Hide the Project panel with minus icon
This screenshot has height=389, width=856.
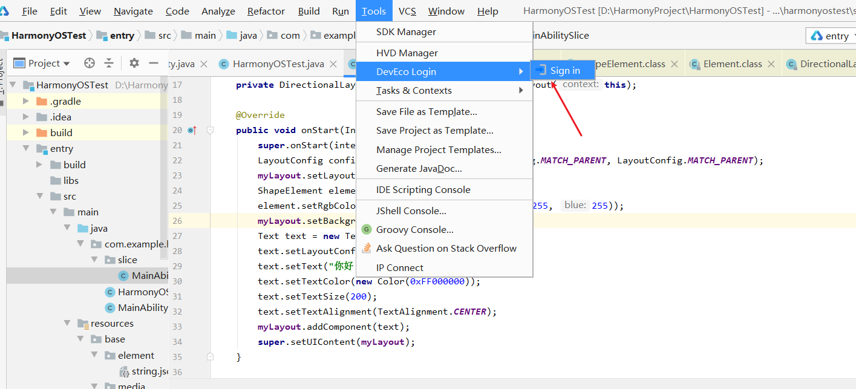[x=154, y=63]
